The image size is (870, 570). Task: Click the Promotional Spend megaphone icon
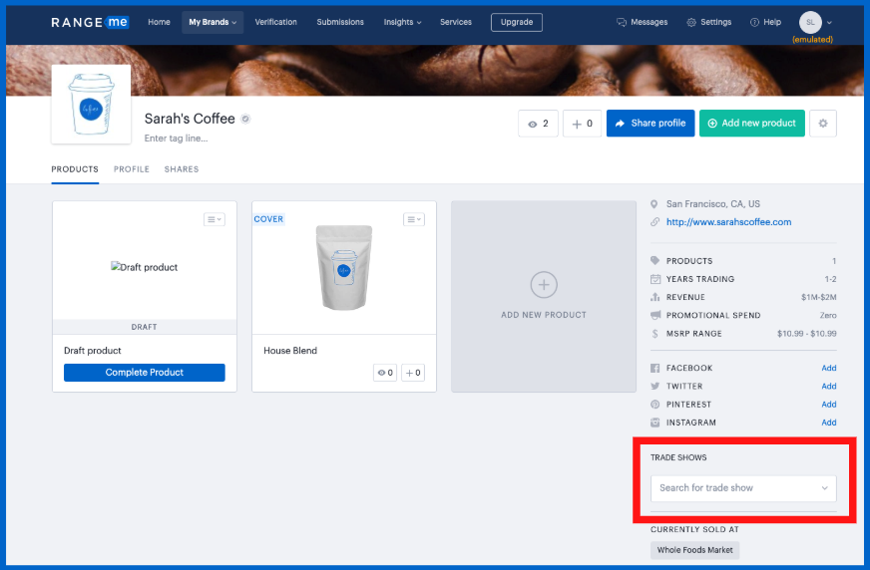(655, 315)
